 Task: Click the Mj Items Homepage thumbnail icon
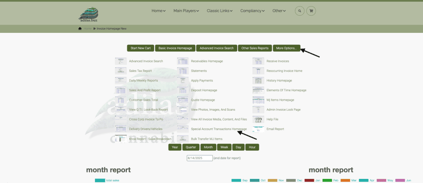(x=258, y=100)
